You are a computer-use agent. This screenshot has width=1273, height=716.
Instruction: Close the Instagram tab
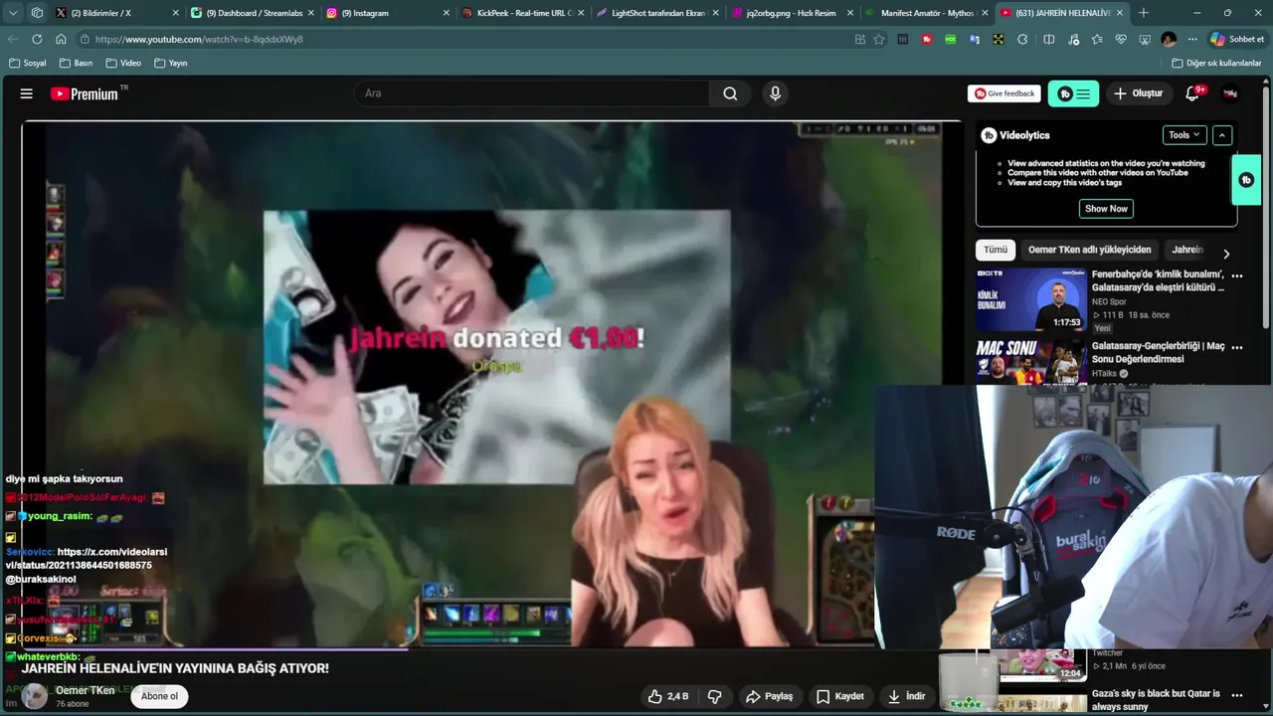tap(446, 13)
